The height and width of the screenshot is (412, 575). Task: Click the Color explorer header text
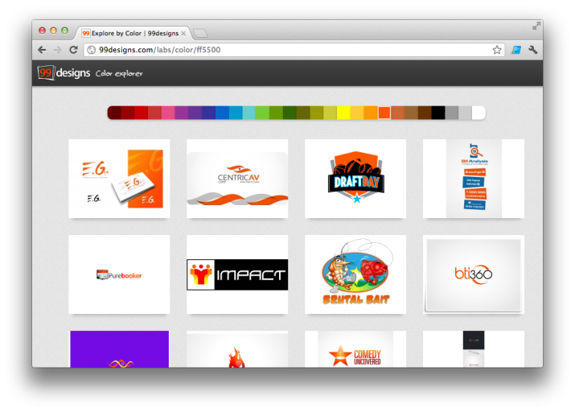pyautogui.click(x=119, y=73)
